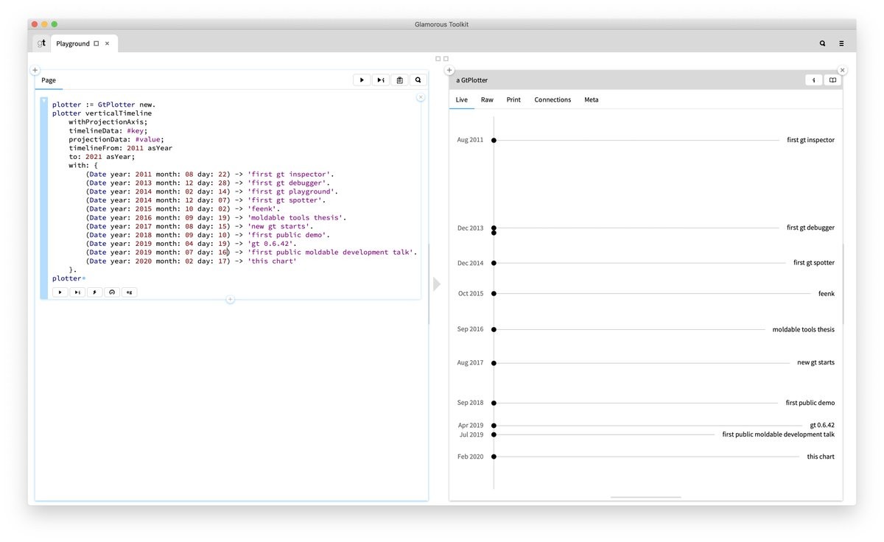Click the gt home logo icon
Viewport: 884px width, 542px height.
click(41, 43)
